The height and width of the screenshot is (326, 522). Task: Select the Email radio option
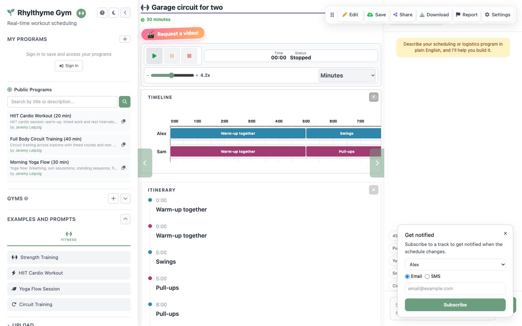pos(407,276)
